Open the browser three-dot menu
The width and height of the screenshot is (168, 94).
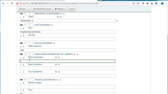pos(166,3)
